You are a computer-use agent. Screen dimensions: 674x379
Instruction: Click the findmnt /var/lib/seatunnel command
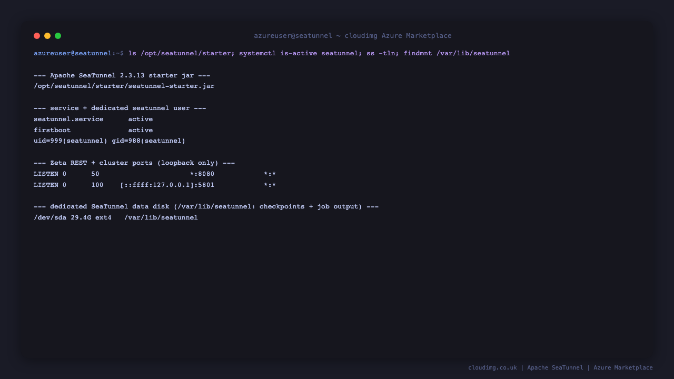[457, 53]
